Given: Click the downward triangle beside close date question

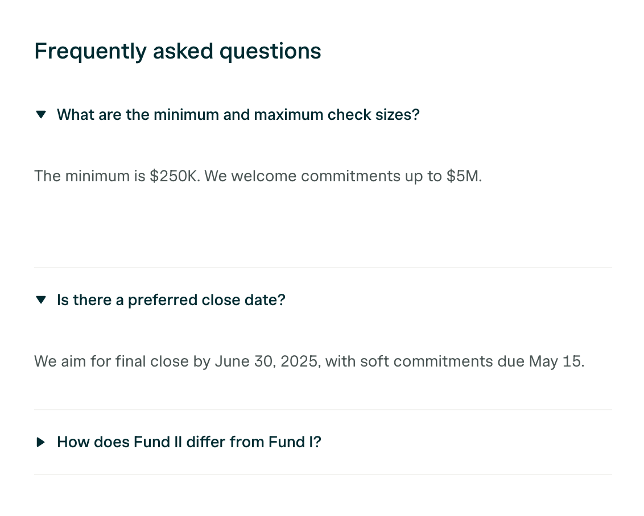Looking at the screenshot, I should [41, 300].
